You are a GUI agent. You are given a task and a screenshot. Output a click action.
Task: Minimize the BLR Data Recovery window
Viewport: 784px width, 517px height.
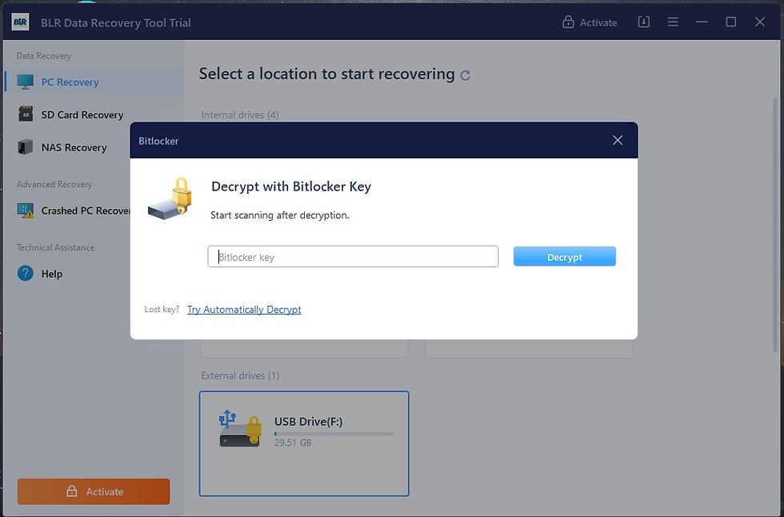point(702,22)
